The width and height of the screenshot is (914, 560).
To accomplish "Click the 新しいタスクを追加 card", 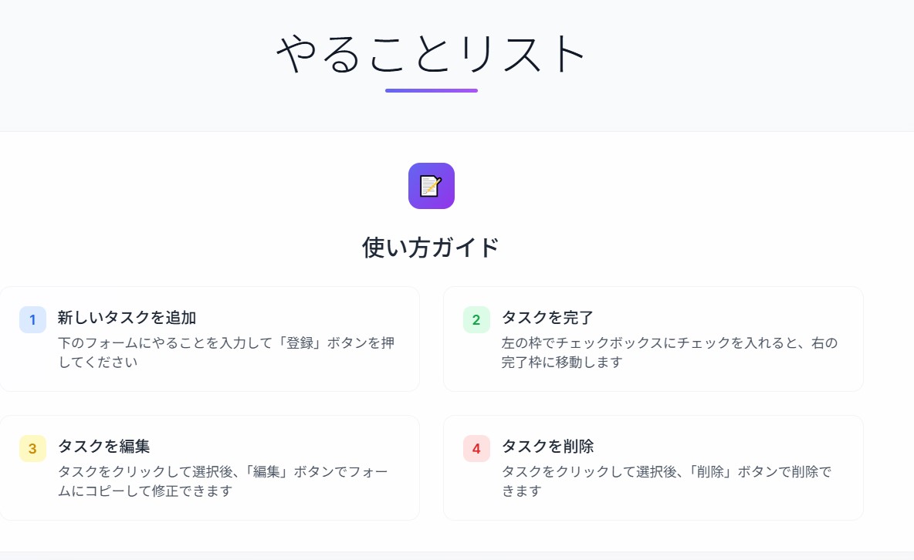I will click(210, 338).
